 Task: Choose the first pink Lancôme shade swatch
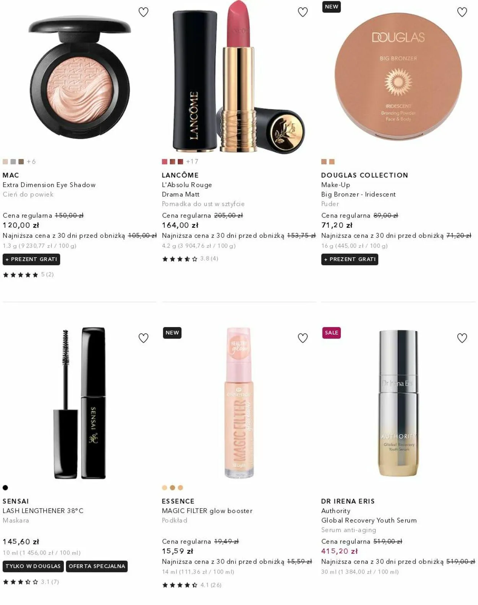[x=164, y=162]
